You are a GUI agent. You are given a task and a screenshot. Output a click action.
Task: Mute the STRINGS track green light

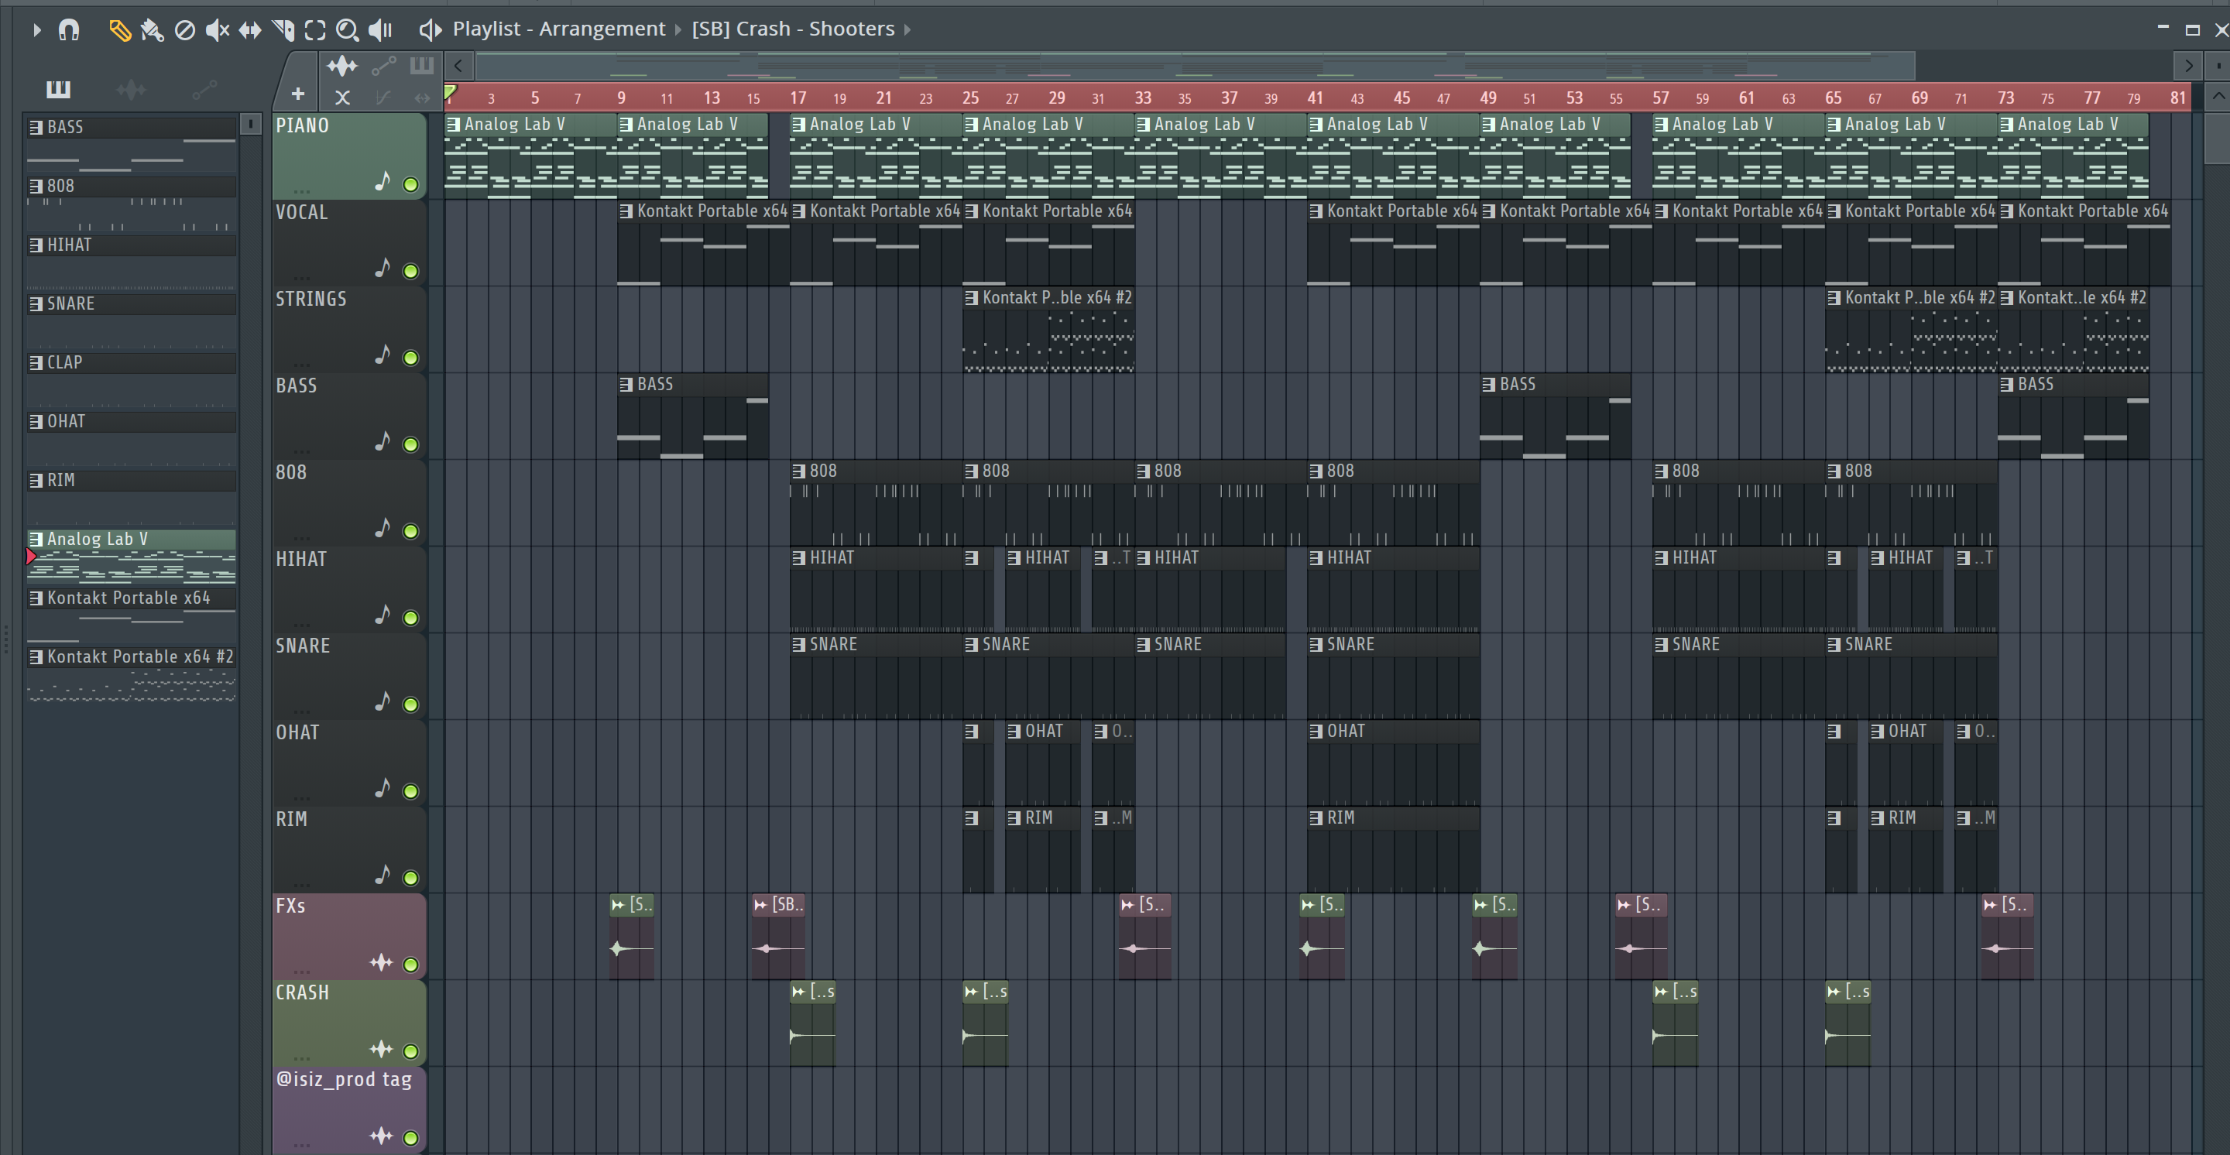click(x=411, y=358)
